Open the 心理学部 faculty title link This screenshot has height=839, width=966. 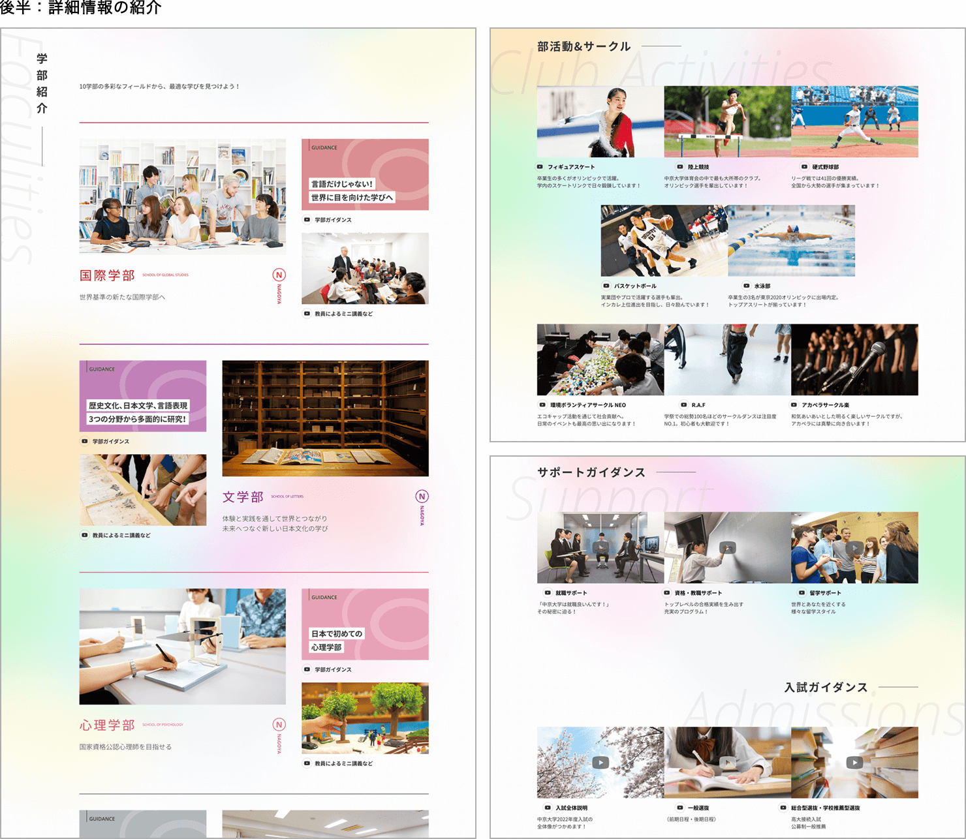[x=107, y=725]
